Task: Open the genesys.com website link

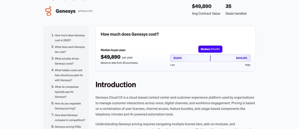Action: [x=85, y=11]
